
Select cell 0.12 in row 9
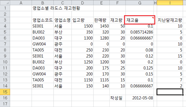[140, 56]
